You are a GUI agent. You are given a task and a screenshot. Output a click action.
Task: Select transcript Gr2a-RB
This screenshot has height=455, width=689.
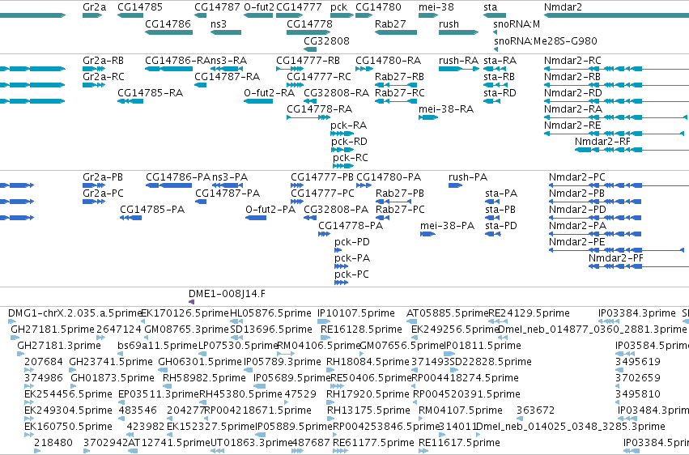click(x=94, y=69)
